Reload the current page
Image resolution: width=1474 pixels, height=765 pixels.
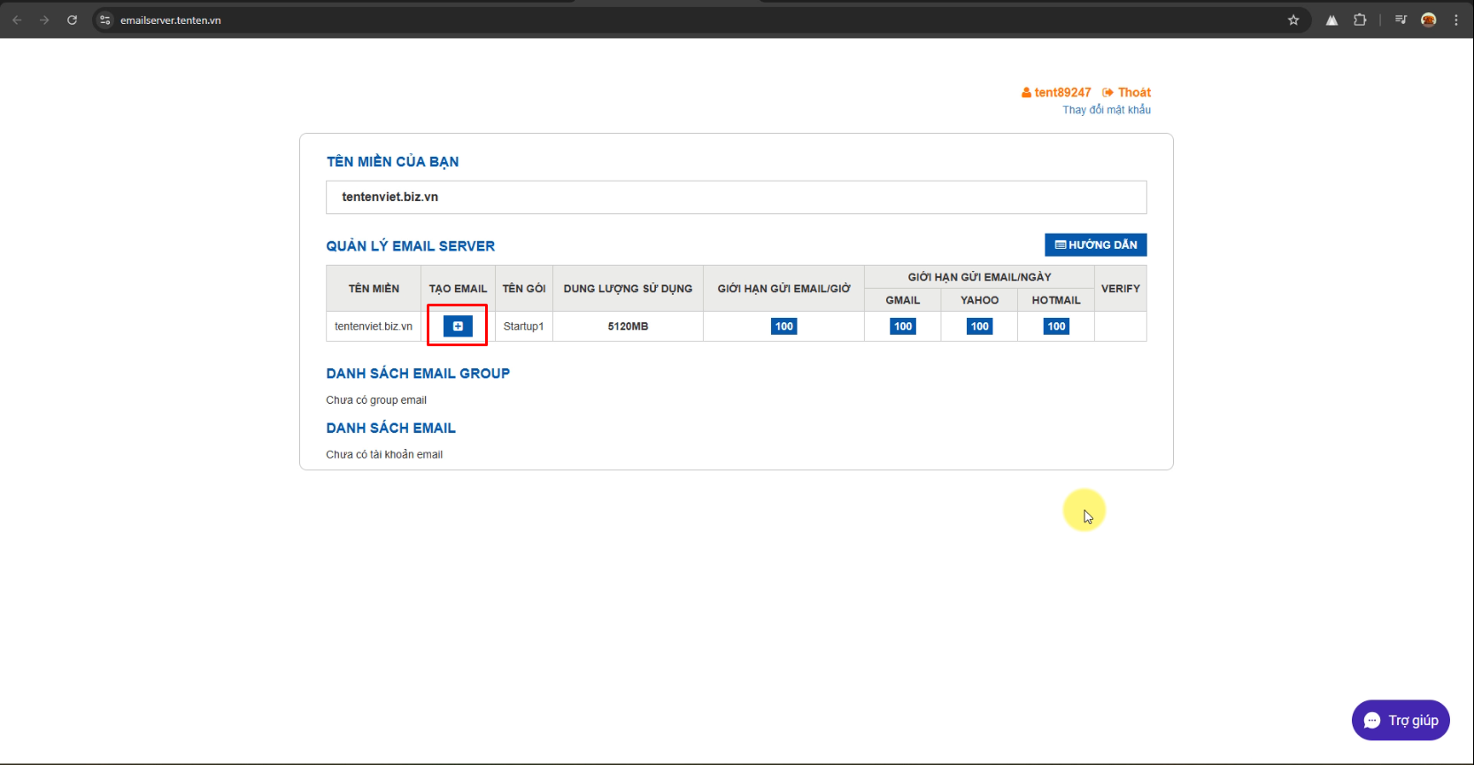click(72, 19)
